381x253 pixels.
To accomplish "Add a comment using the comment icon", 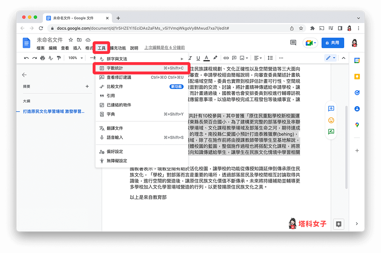I will click(x=234, y=58).
